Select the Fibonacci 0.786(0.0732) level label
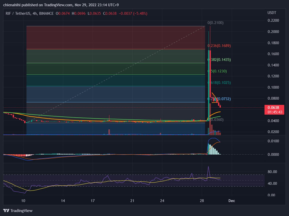This screenshot has height=216, width=289. coord(219,99)
